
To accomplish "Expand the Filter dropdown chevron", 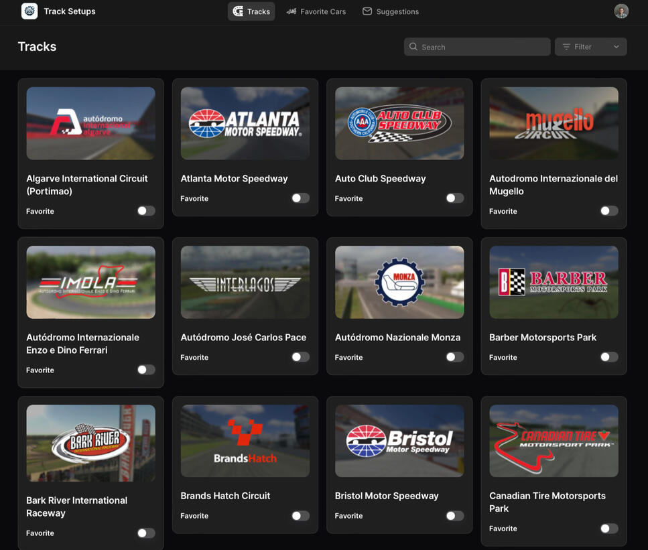I will tap(617, 47).
